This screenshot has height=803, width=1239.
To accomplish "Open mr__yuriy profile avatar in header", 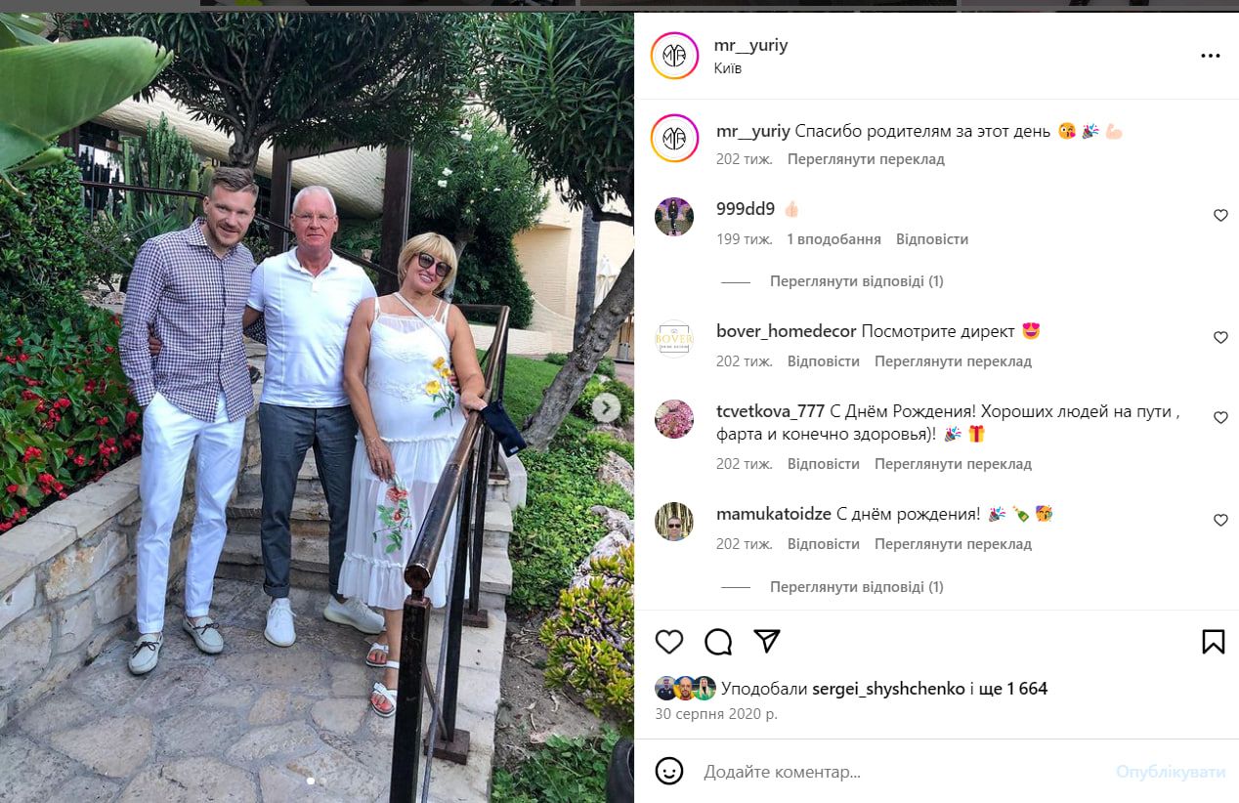I will tap(674, 56).
